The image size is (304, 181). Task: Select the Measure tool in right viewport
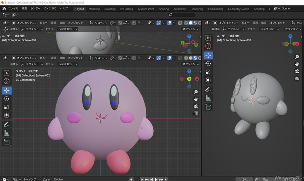(208, 98)
